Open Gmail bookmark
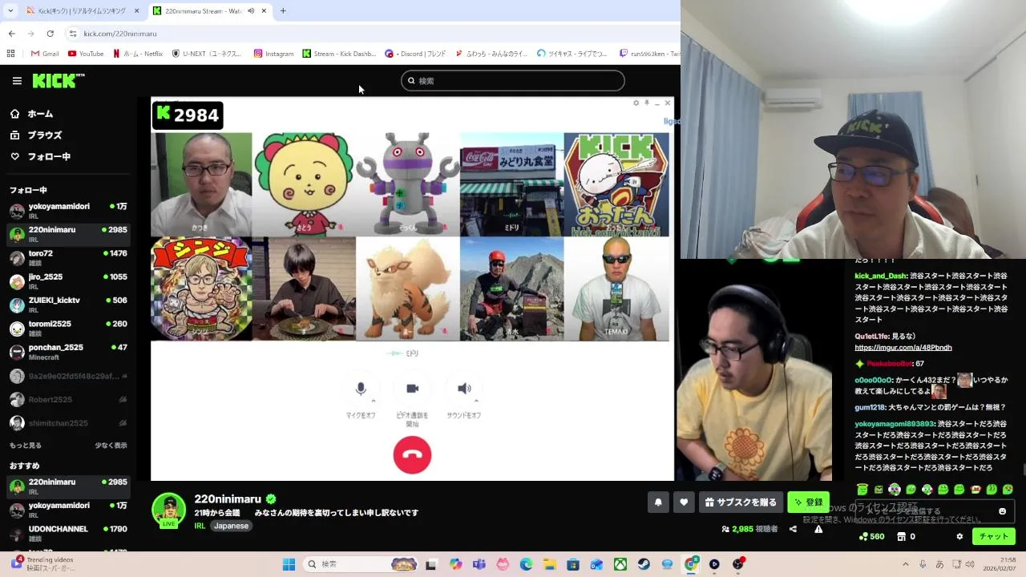Screen dimensions: 1026x577 (44, 54)
